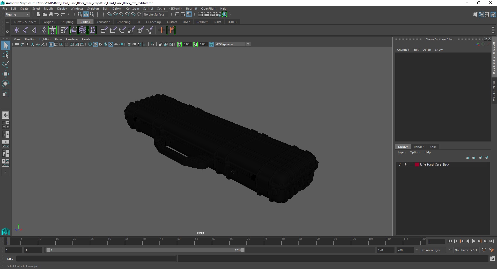The height and width of the screenshot is (269, 497).
Task: Toggle wireframe shading in viewport
Action: [x=90, y=44]
